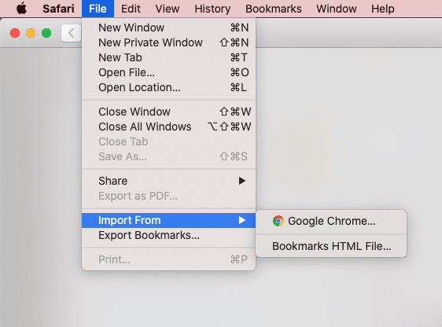Click the green zoom window button

coord(46,33)
